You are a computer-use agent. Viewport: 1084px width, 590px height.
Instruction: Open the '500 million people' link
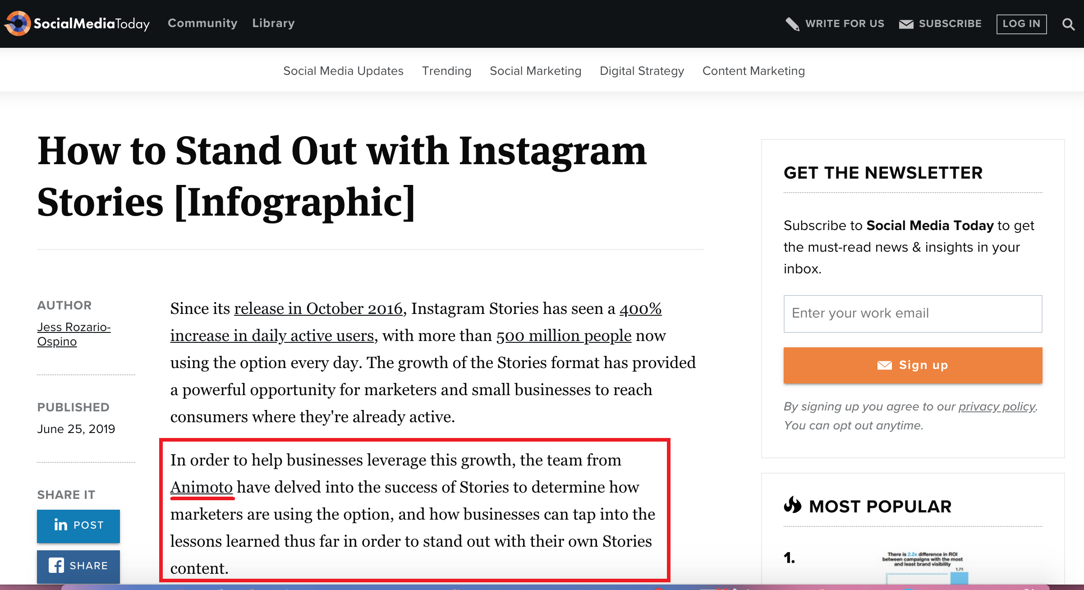click(564, 336)
